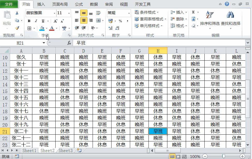Viewport: 252px width, 159px height.
Task: Click the 套用表格格式 button
Action: 150,19
